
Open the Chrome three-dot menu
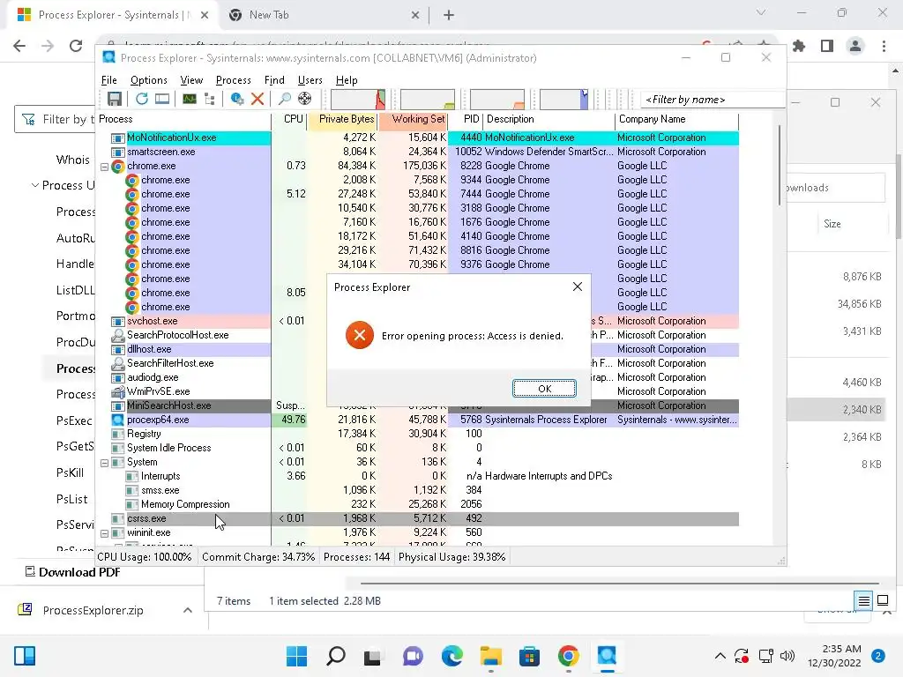coord(884,46)
